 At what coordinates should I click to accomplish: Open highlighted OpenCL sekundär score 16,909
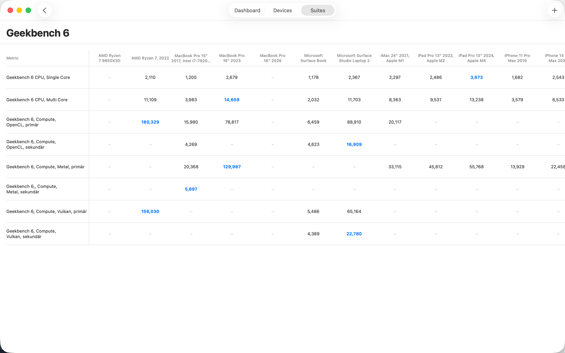tap(354, 144)
